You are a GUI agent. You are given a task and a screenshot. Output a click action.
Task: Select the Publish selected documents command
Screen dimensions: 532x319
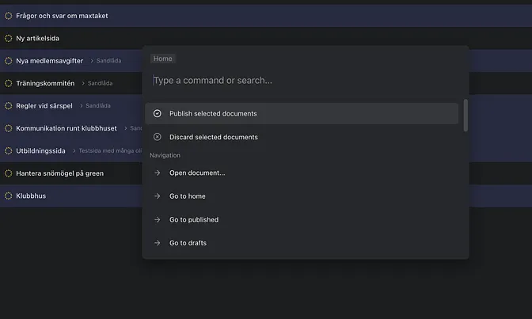click(213, 113)
